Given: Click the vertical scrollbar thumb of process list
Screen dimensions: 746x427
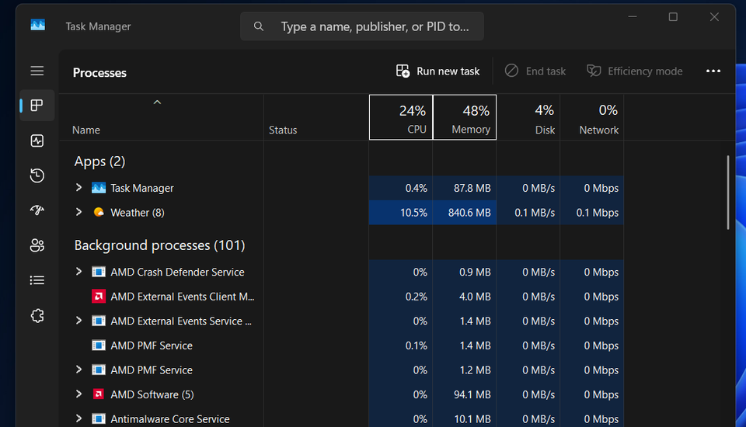Looking at the screenshot, I should pos(728,193).
